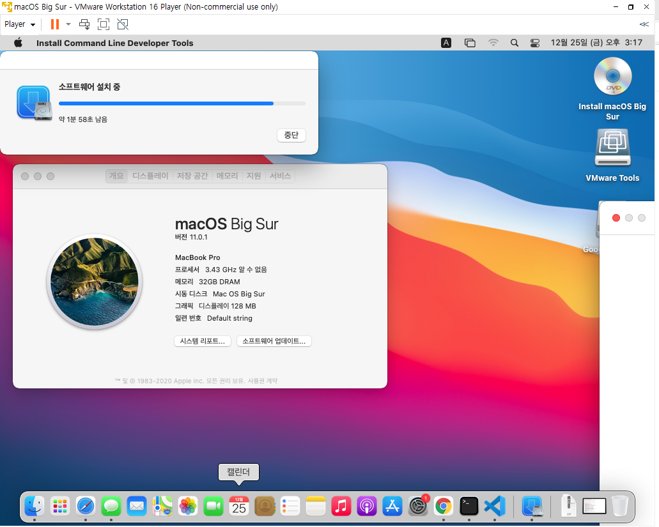Open Reminders app in the Dock

290,506
